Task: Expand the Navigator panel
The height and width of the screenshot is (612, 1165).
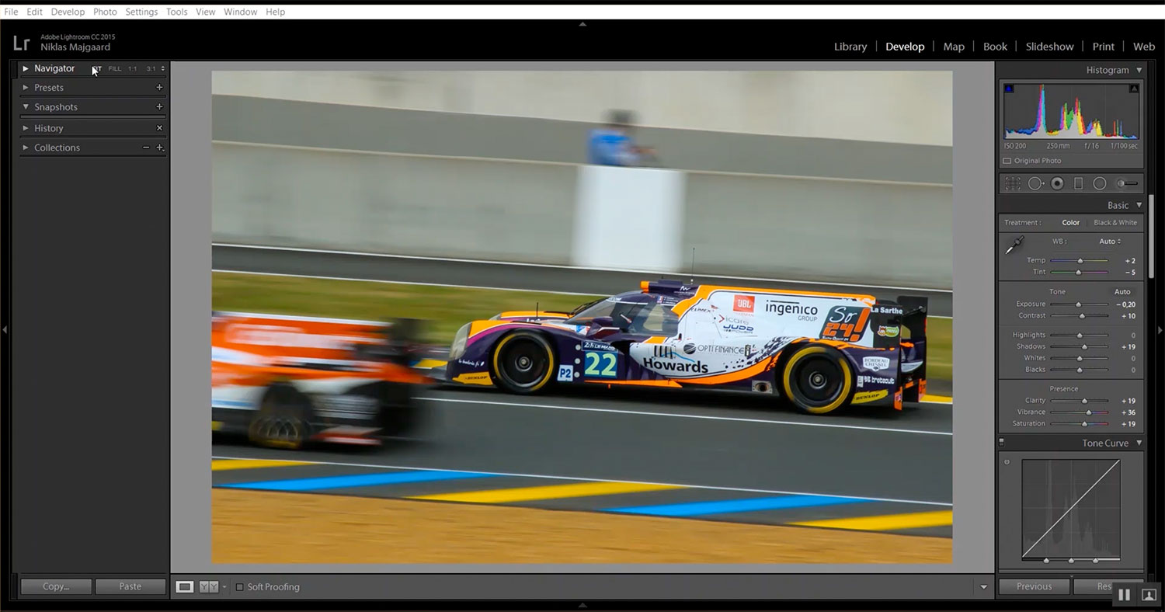Action: click(26, 68)
